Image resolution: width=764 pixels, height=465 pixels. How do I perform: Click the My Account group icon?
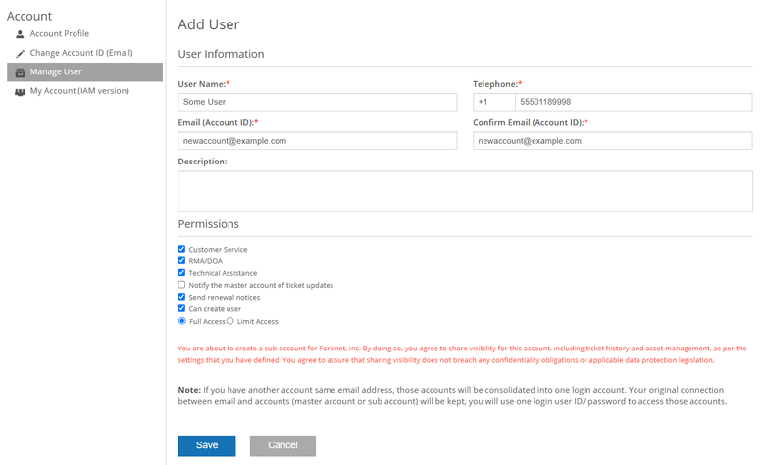tap(20, 91)
